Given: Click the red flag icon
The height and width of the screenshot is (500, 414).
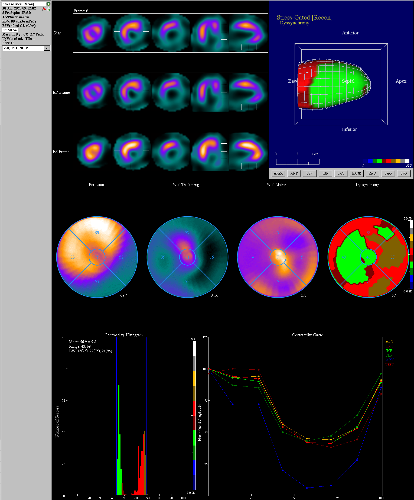Looking at the screenshot, I should [44, 9].
